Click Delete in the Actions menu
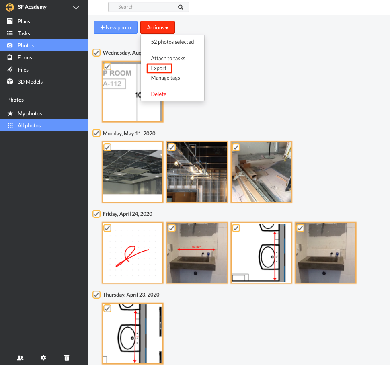390x365 pixels. [x=159, y=94]
